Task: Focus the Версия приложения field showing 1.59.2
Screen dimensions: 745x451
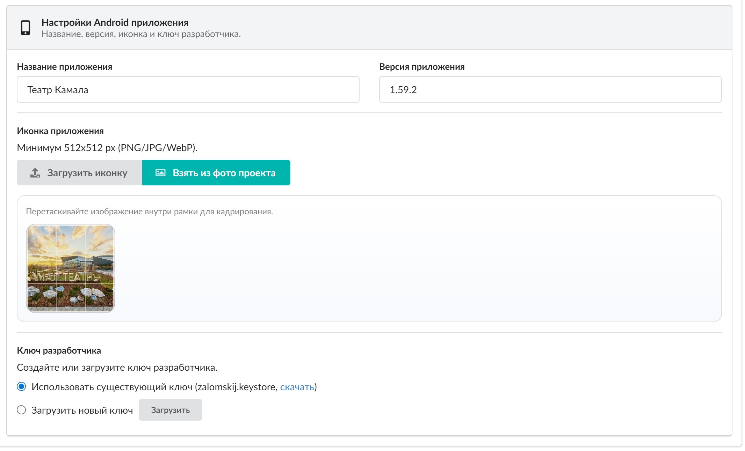Action: click(550, 90)
